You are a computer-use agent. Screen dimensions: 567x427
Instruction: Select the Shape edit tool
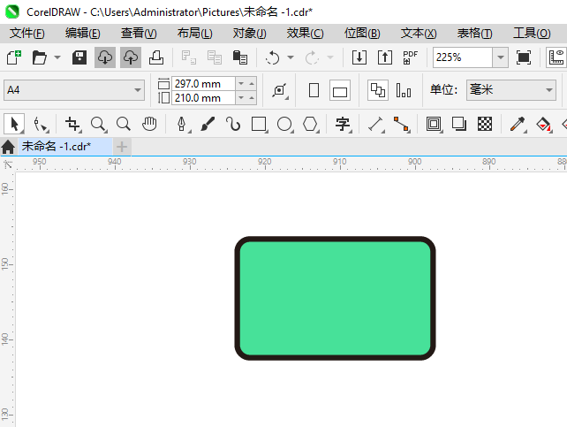tap(40, 124)
